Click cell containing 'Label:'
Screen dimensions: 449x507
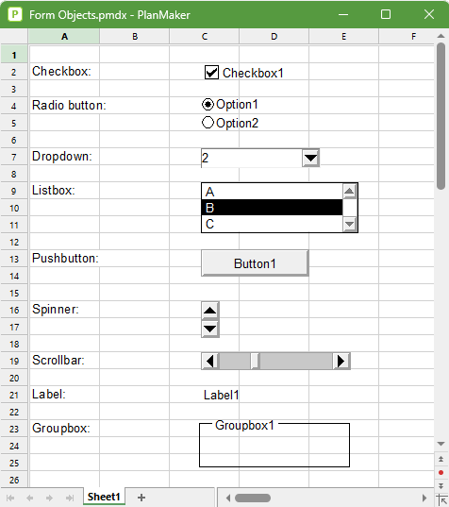[x=64, y=395]
